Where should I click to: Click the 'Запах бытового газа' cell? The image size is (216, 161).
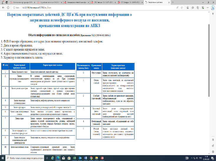19,72
